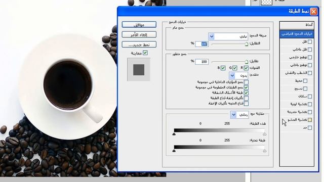Click the موافق (OK) button
Image resolution: width=324 pixels, height=182 pixels.
coord(139,25)
